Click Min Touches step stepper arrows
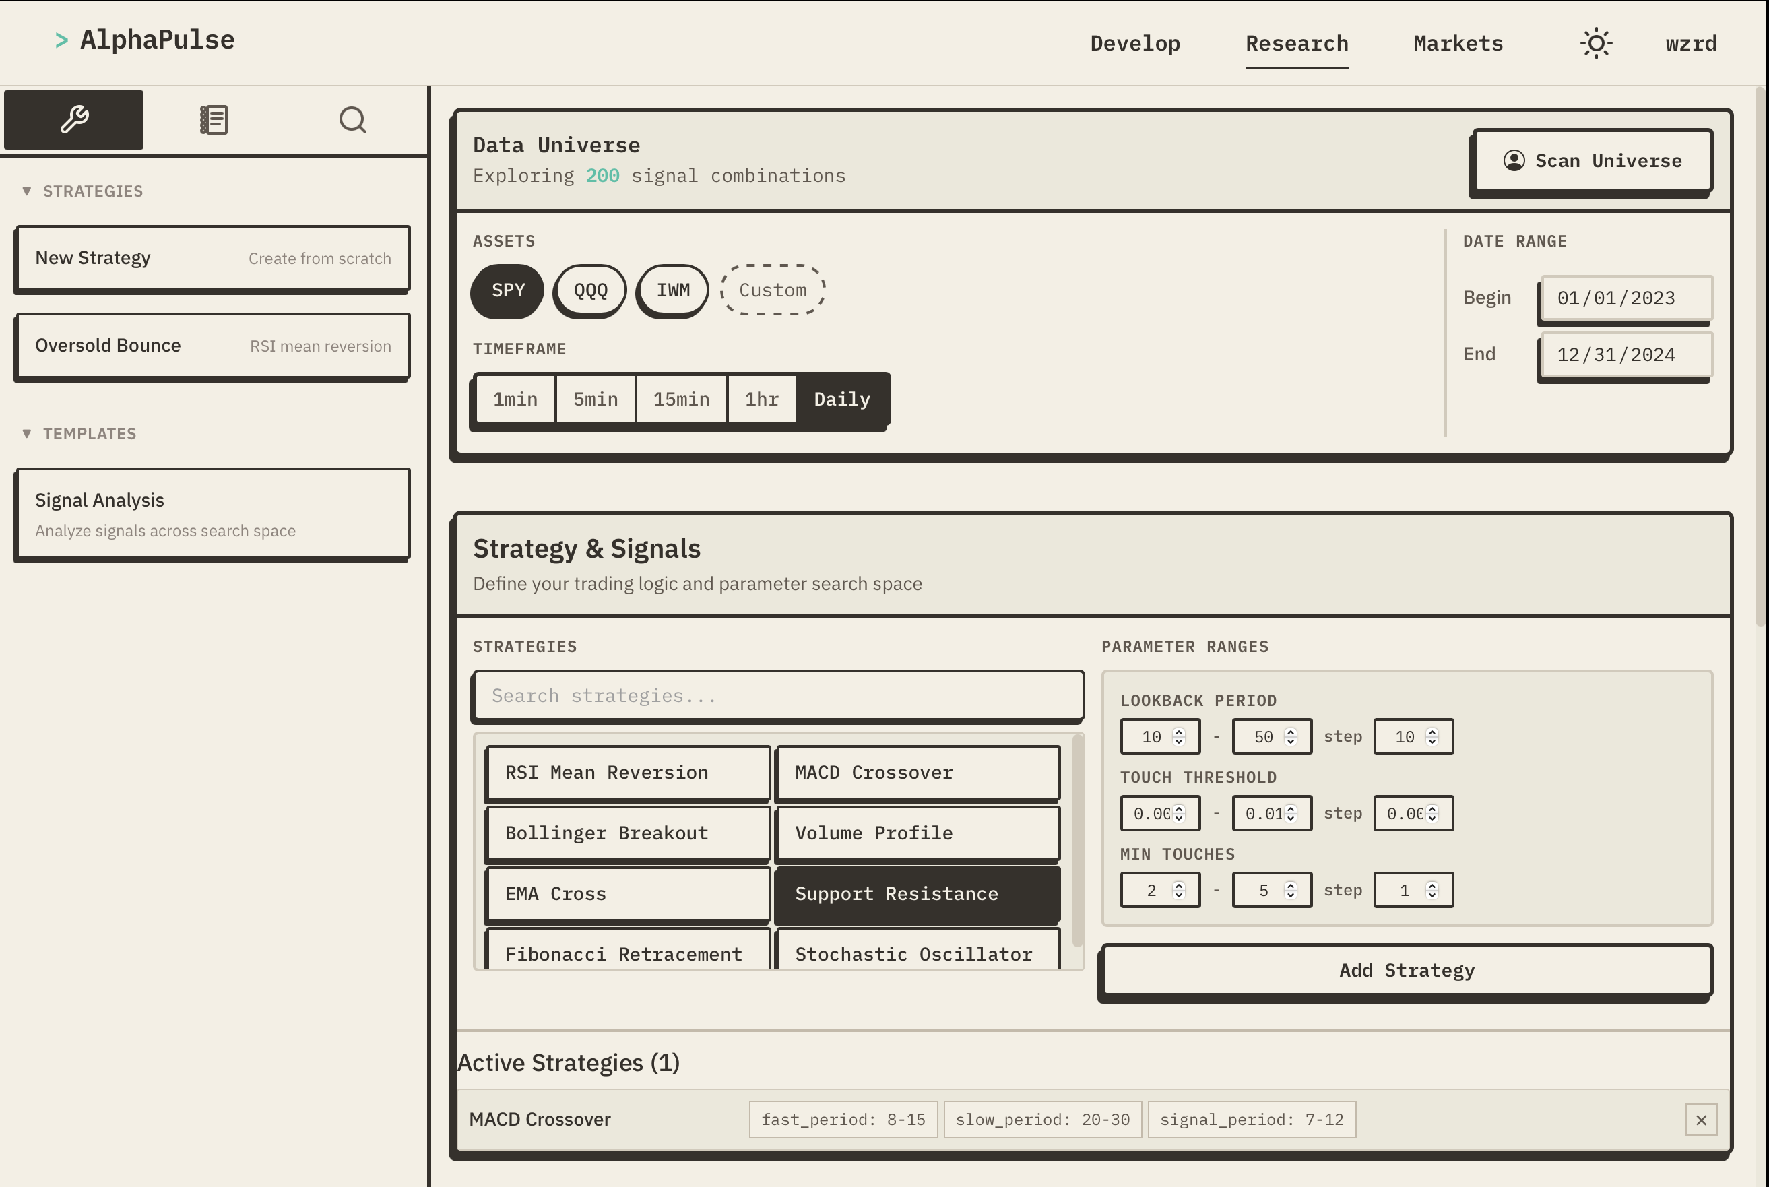 point(1432,891)
